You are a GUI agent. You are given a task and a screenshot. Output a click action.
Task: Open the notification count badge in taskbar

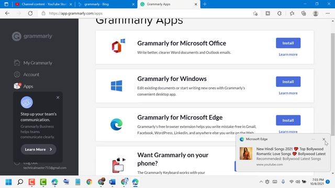pos(328,182)
